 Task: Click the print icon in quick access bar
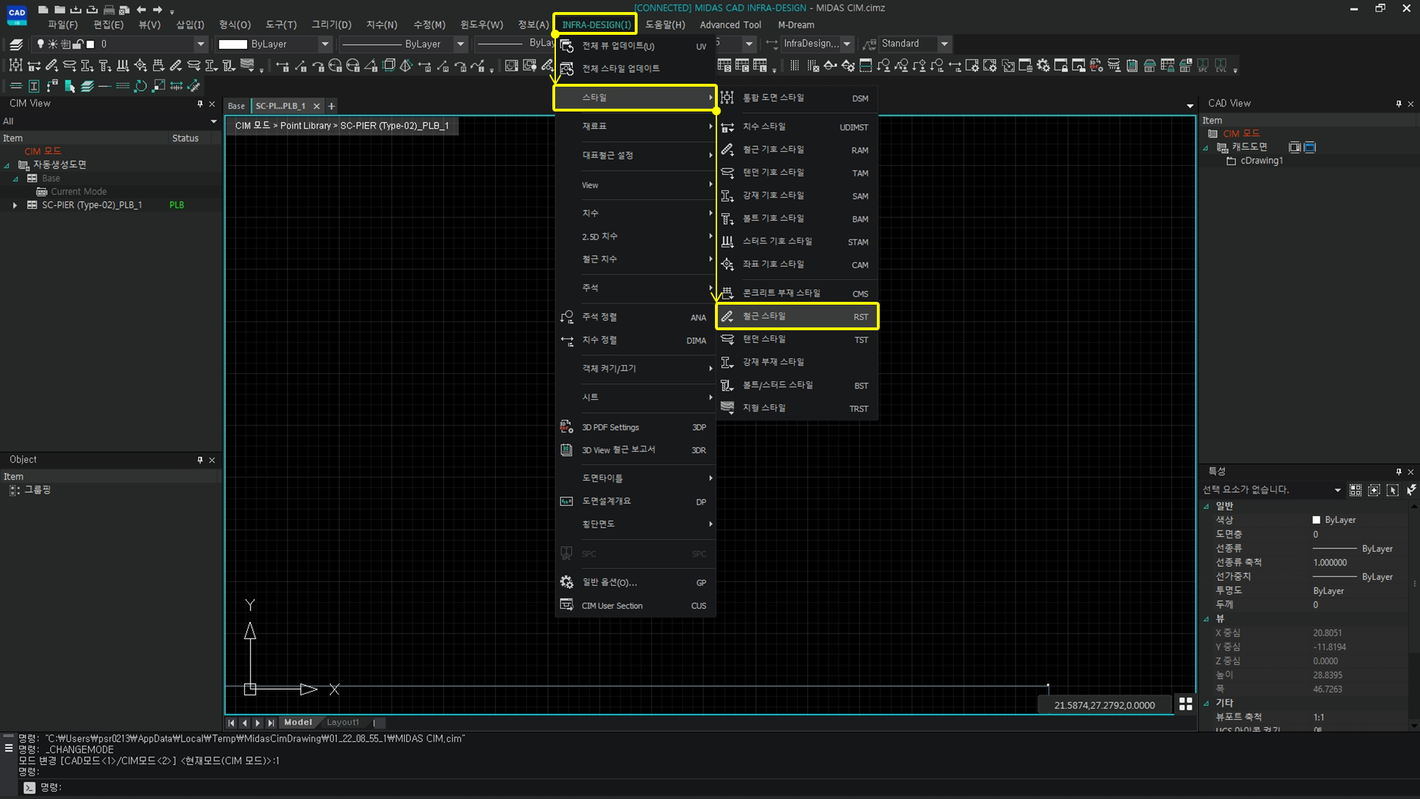click(109, 9)
